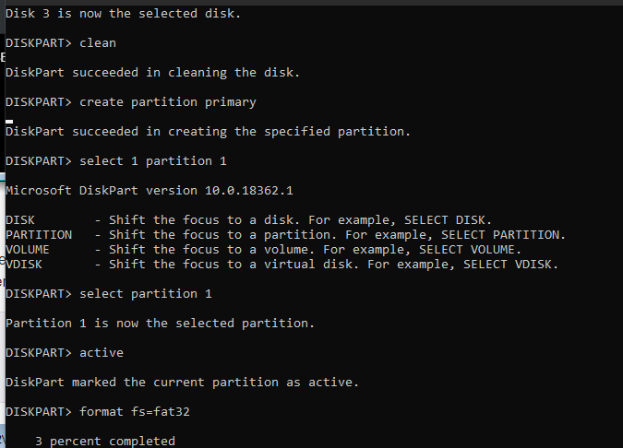Click the 'clean' command line

pos(61,43)
